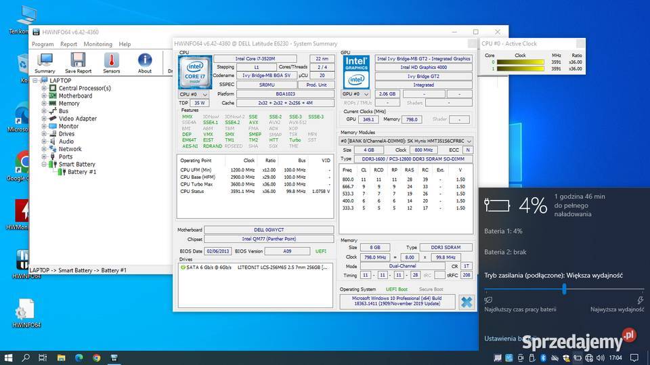
Task: Open the Help menu
Action: click(x=125, y=44)
